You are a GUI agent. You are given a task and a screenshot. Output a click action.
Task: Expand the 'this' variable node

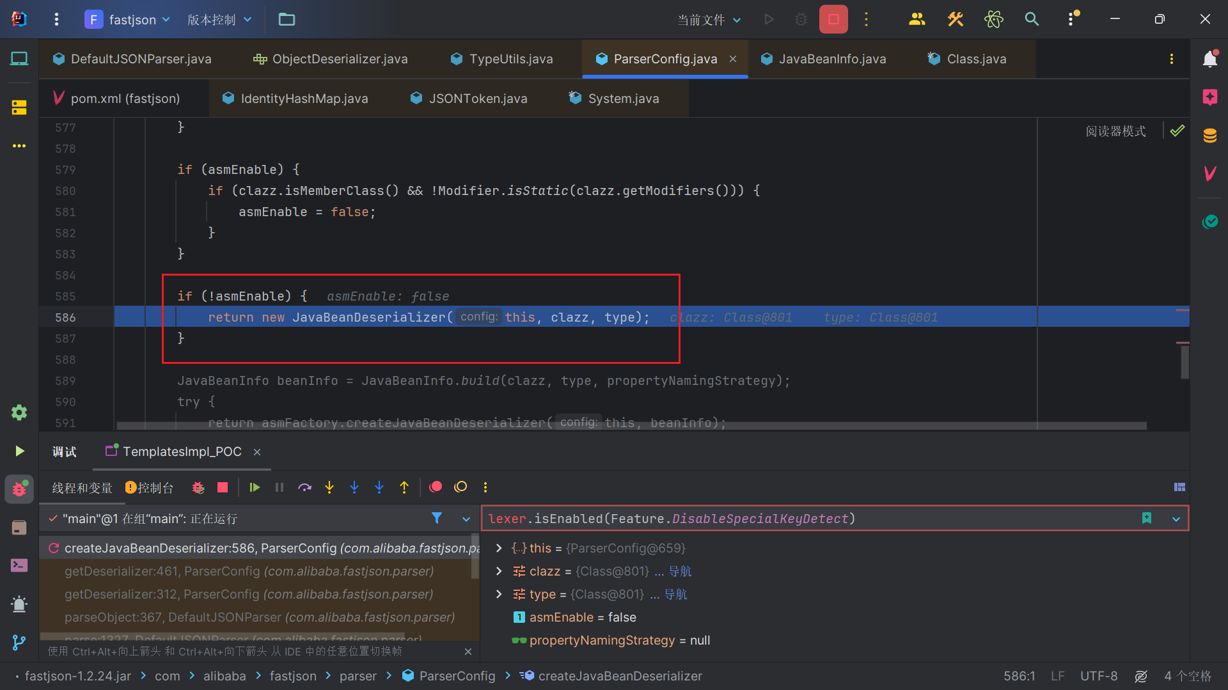499,548
